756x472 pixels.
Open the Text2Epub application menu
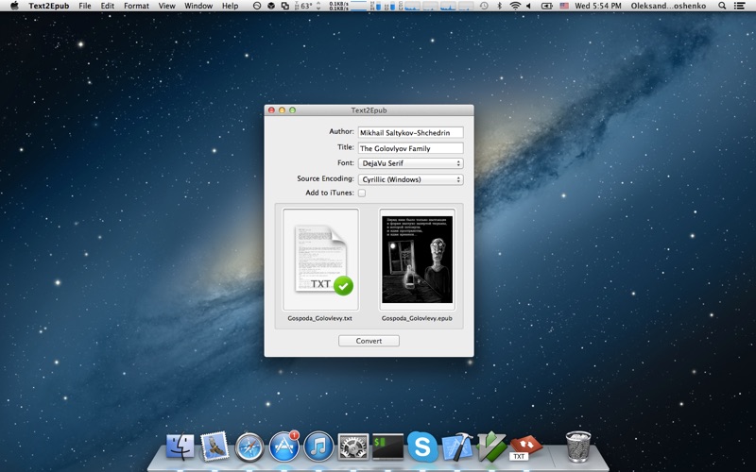click(x=49, y=6)
